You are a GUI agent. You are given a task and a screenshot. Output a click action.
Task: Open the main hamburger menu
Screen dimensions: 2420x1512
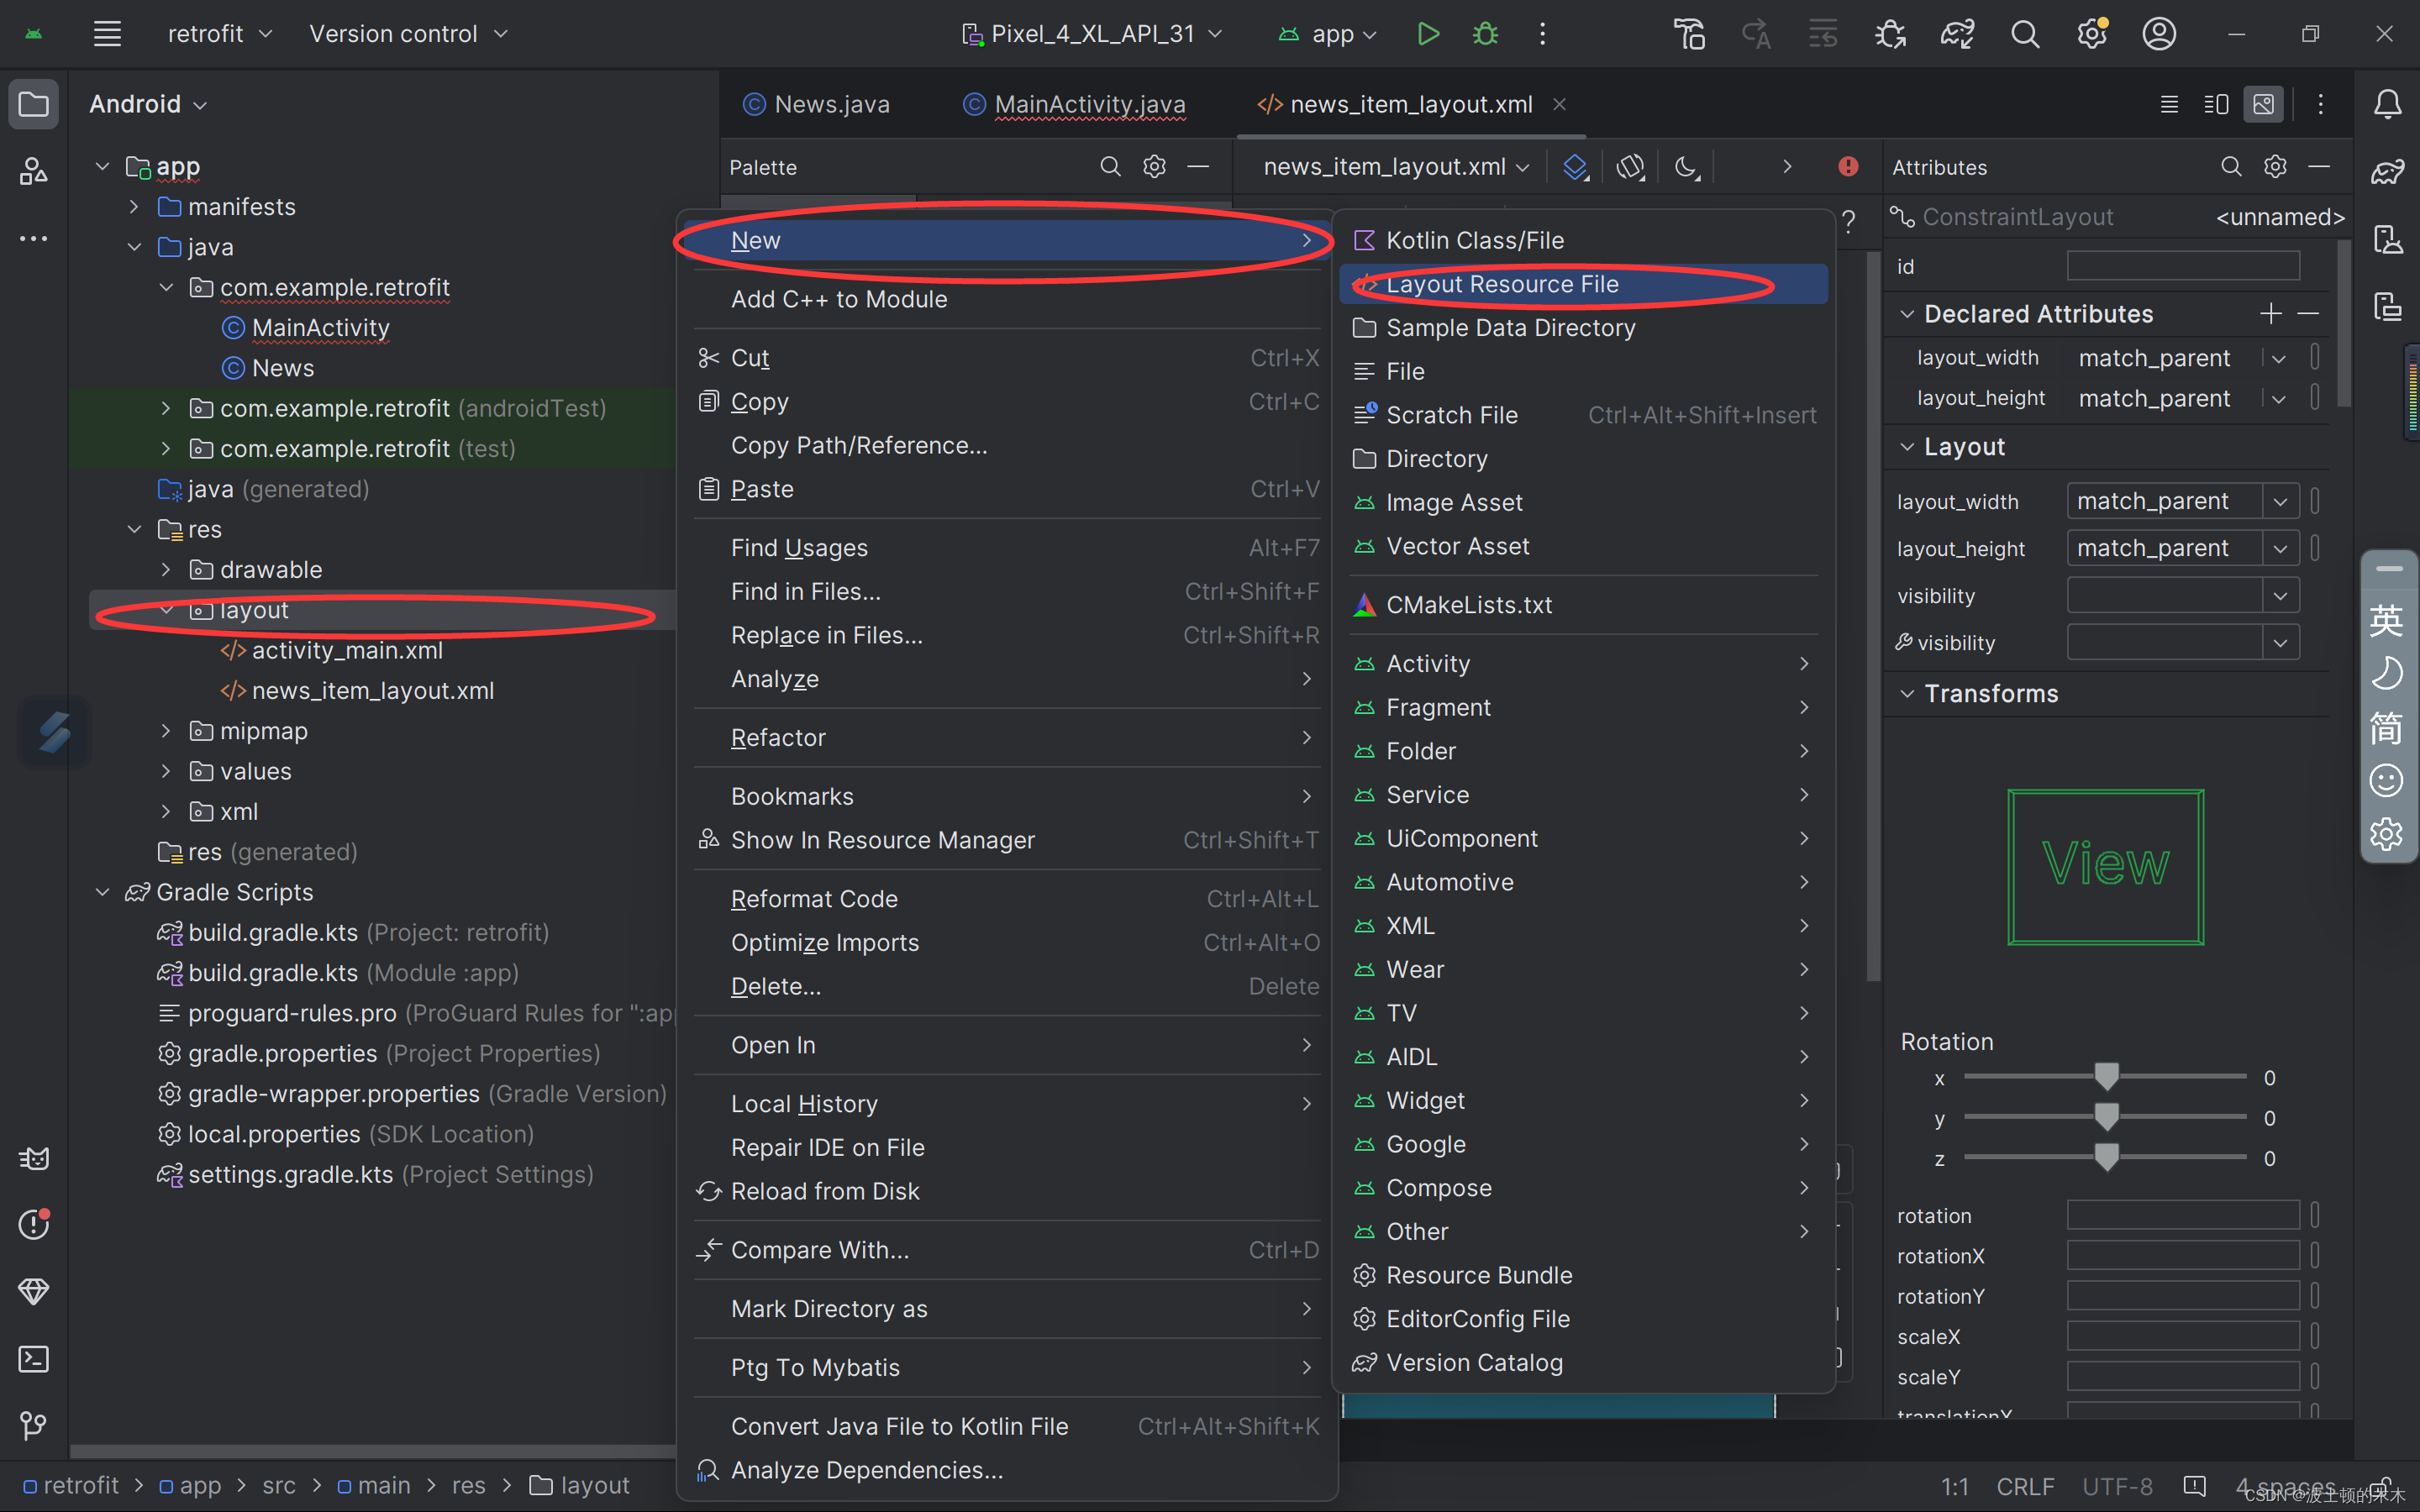tap(107, 34)
